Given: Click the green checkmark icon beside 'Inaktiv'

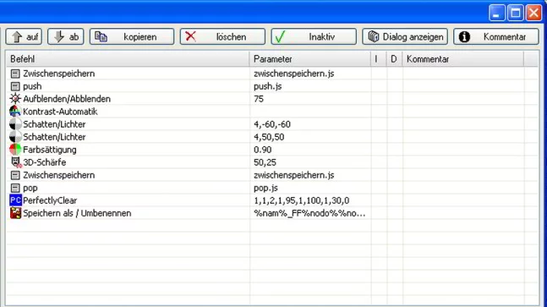Looking at the screenshot, I should 280,36.
